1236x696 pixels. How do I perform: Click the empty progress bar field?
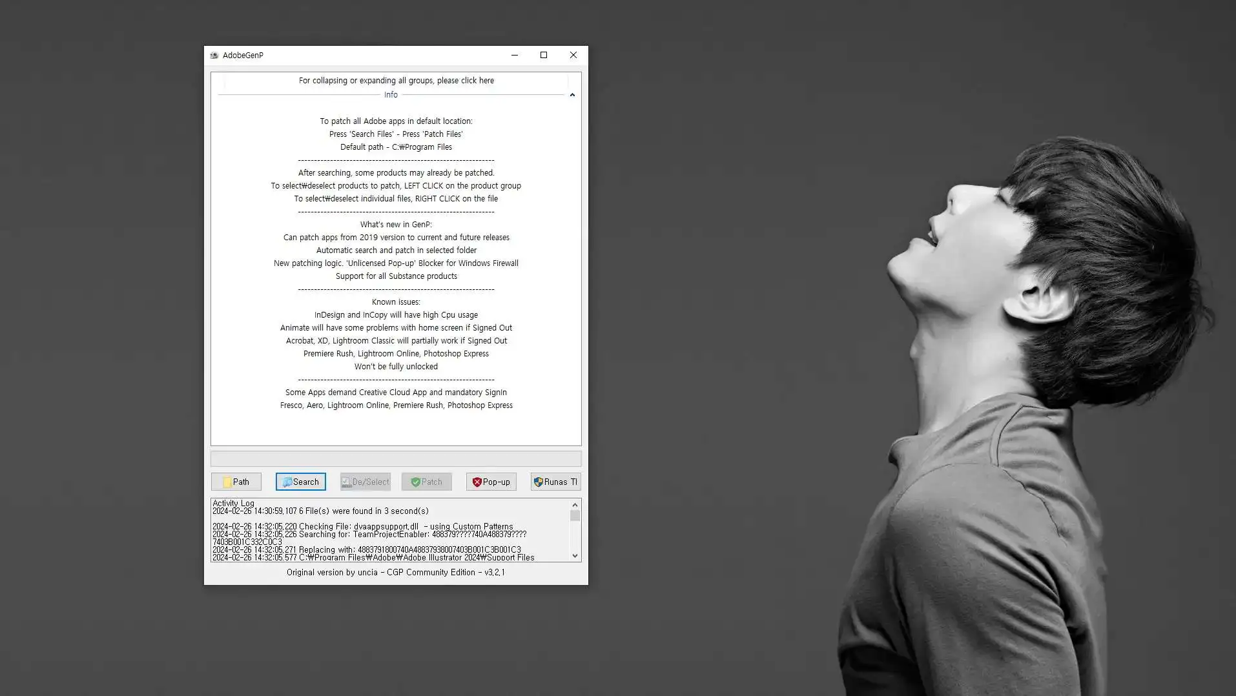click(396, 458)
